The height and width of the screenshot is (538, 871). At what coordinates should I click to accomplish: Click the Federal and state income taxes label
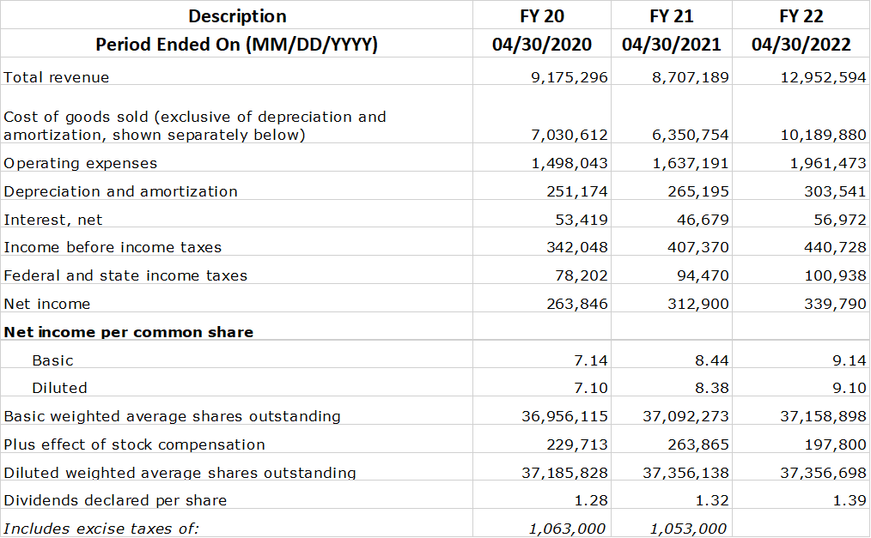tap(125, 275)
